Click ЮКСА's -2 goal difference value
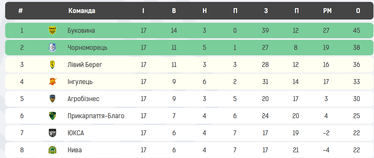 pos(326,133)
